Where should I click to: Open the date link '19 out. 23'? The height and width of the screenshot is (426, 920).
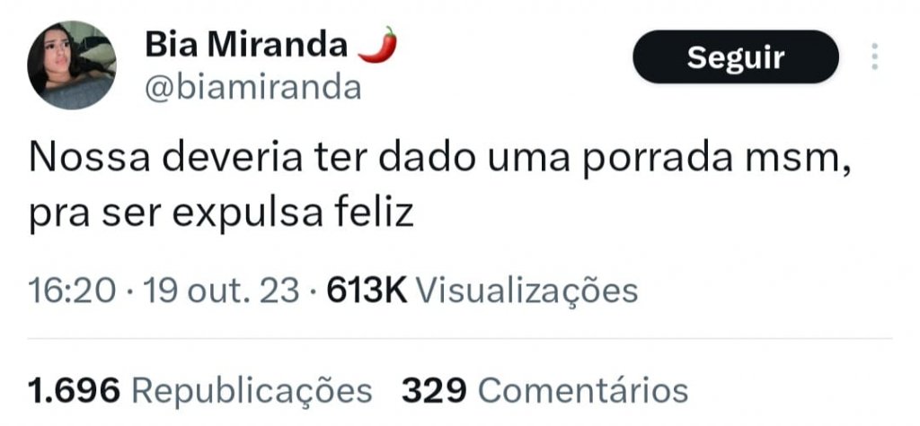[221, 291]
